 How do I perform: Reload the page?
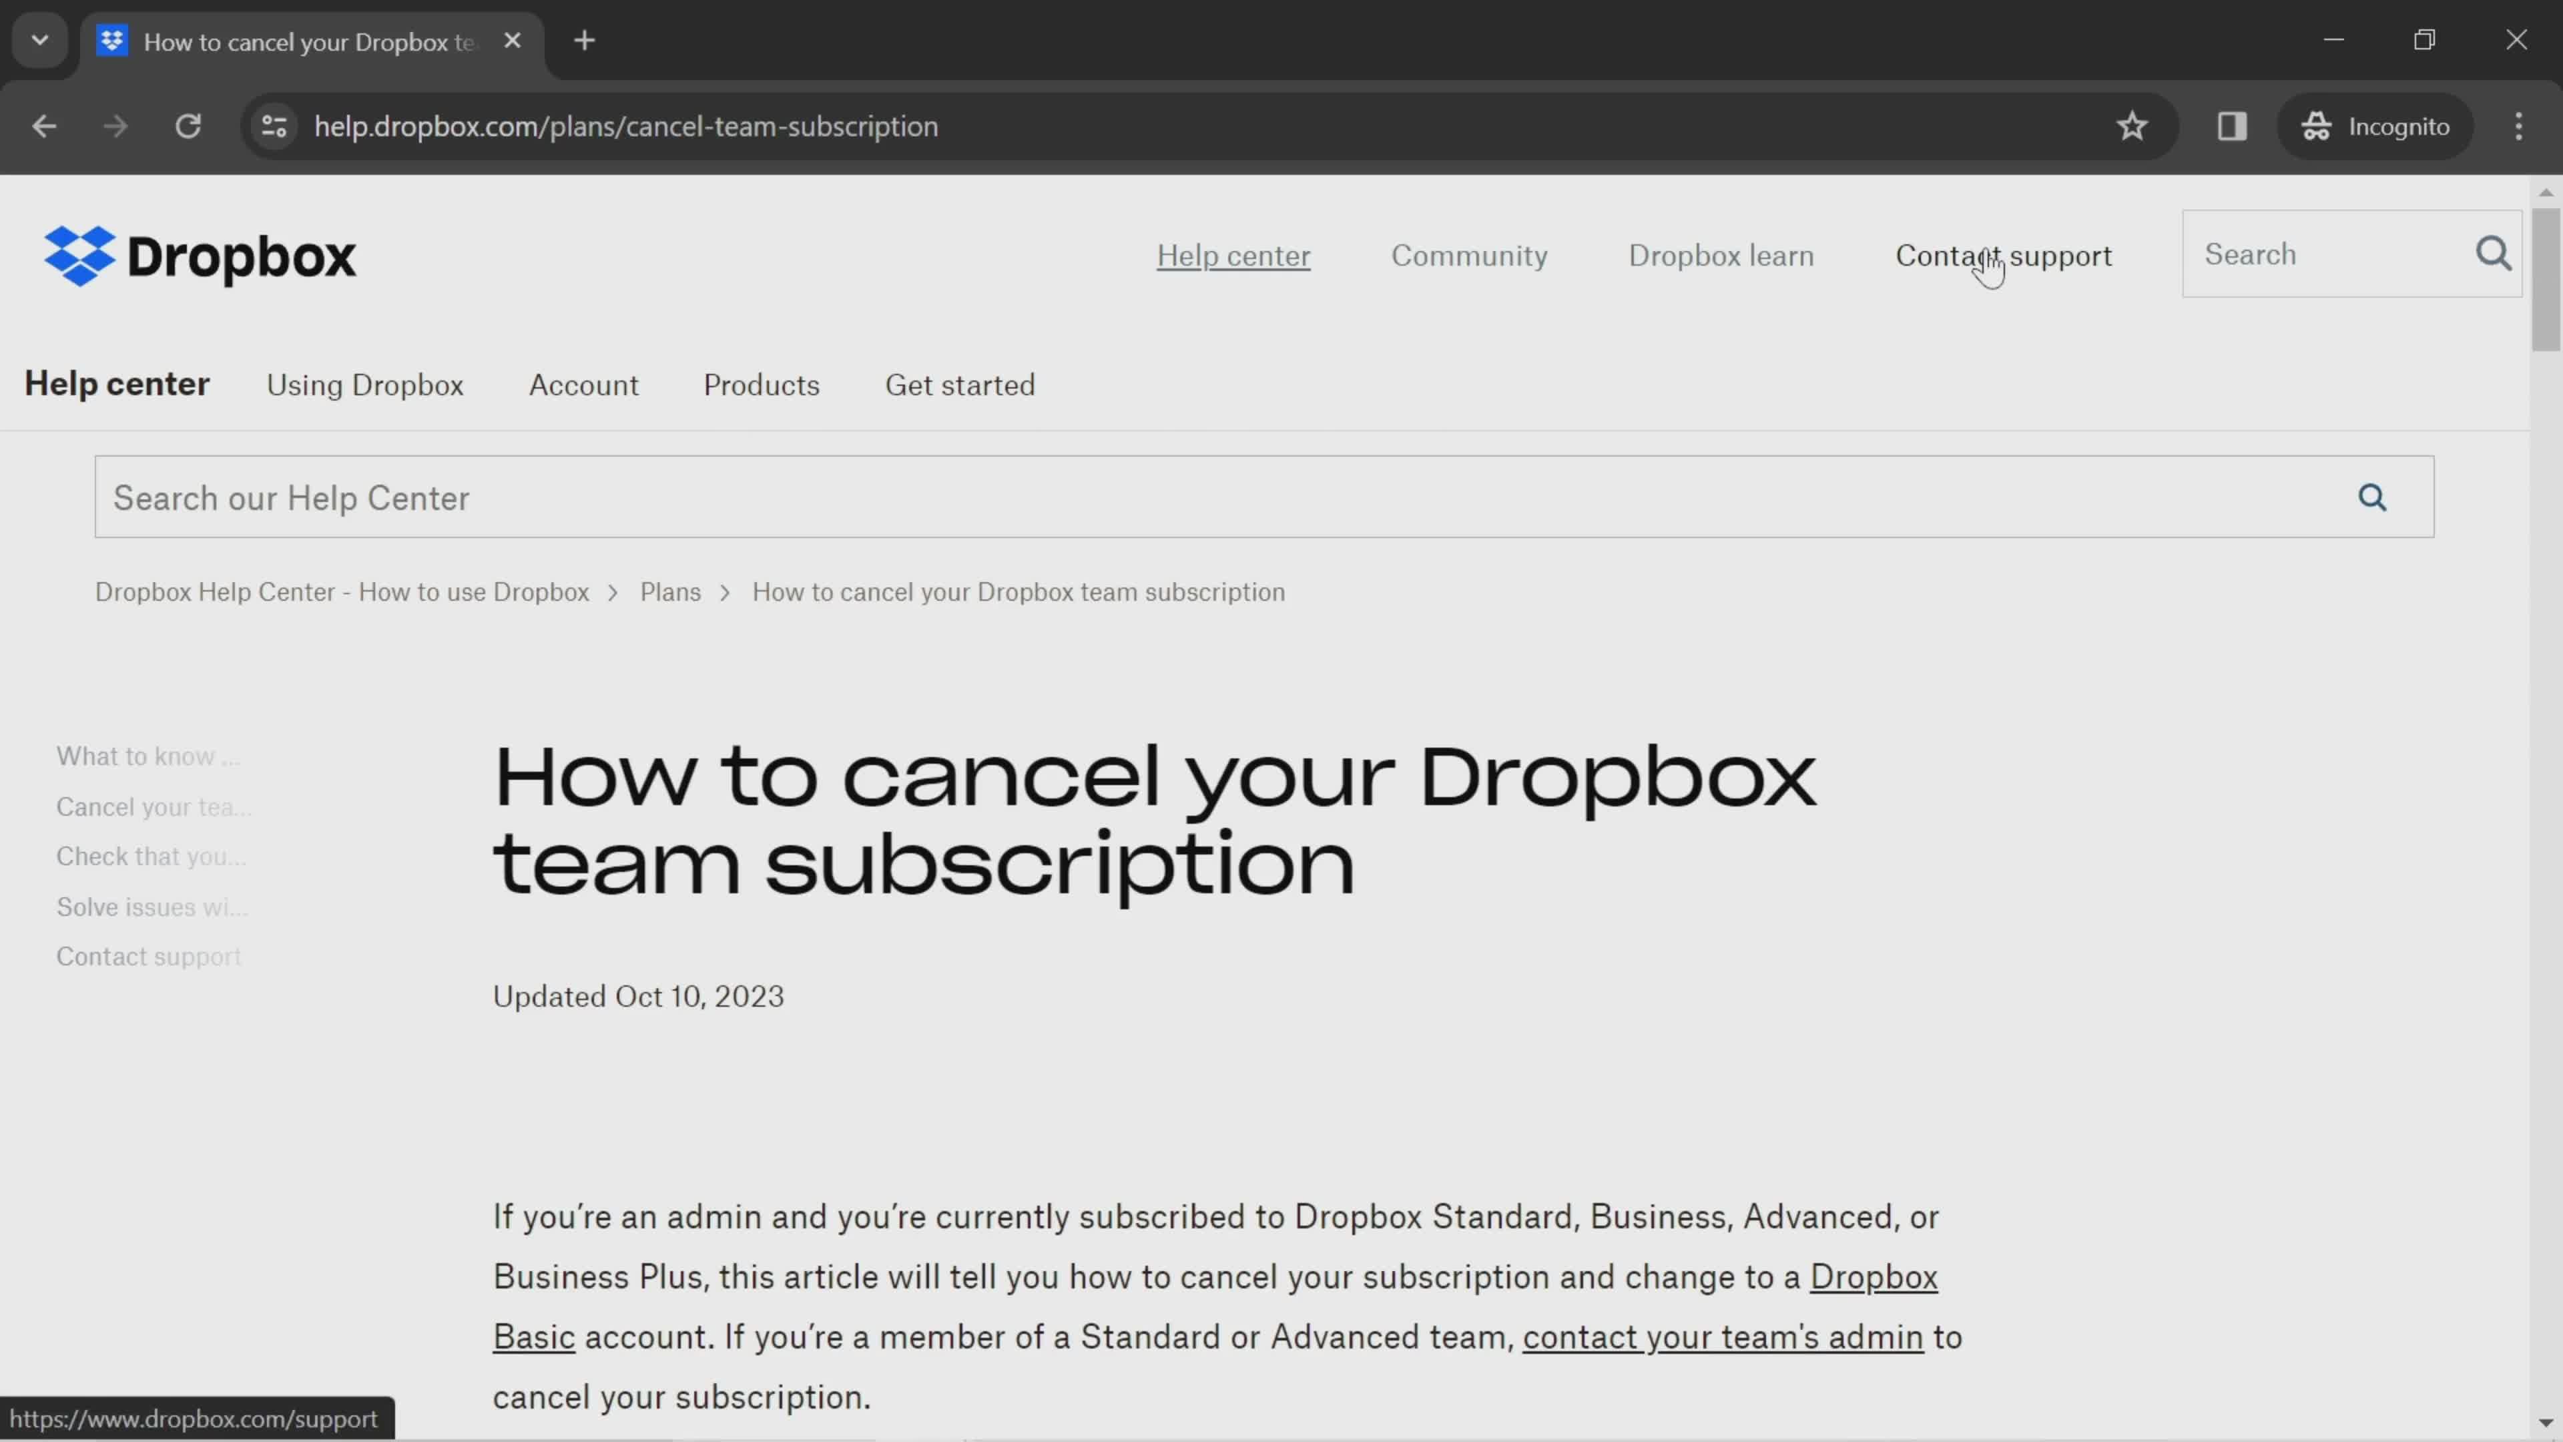click(x=188, y=126)
